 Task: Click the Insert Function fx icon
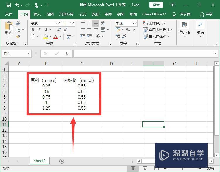tap(67, 54)
